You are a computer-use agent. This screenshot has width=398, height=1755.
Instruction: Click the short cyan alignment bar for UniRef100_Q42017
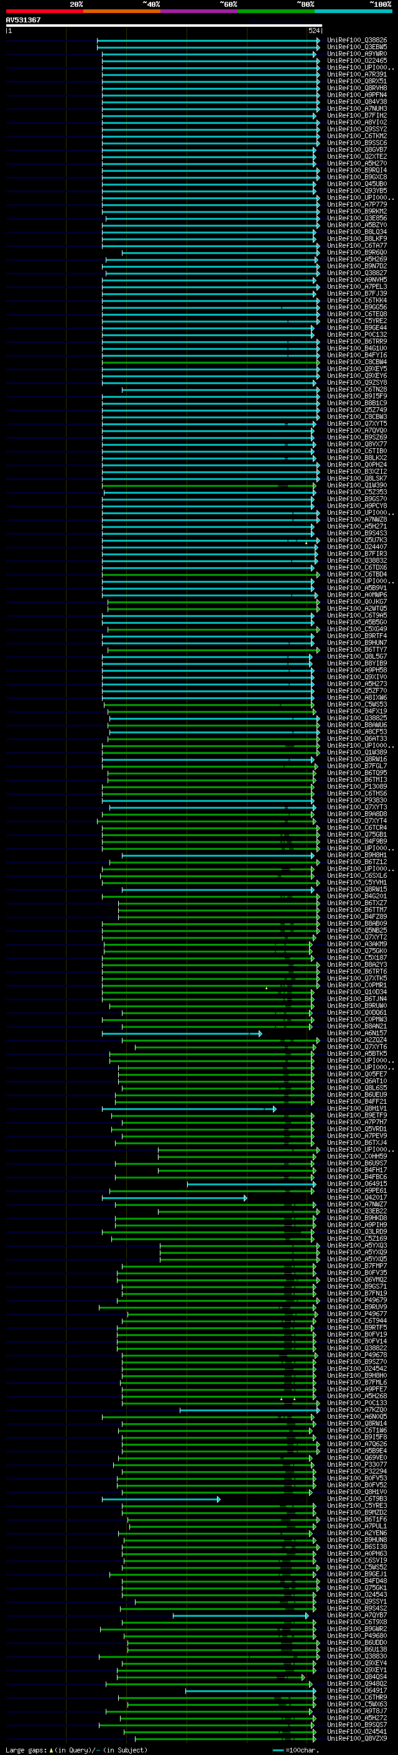pos(175,1198)
